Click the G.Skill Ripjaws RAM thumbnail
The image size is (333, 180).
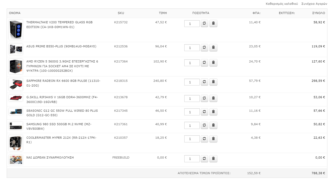coord(16,98)
